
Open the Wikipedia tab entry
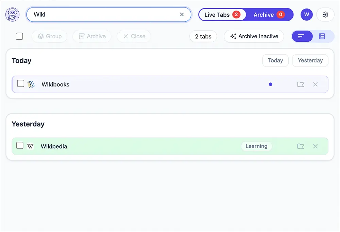coord(170,146)
